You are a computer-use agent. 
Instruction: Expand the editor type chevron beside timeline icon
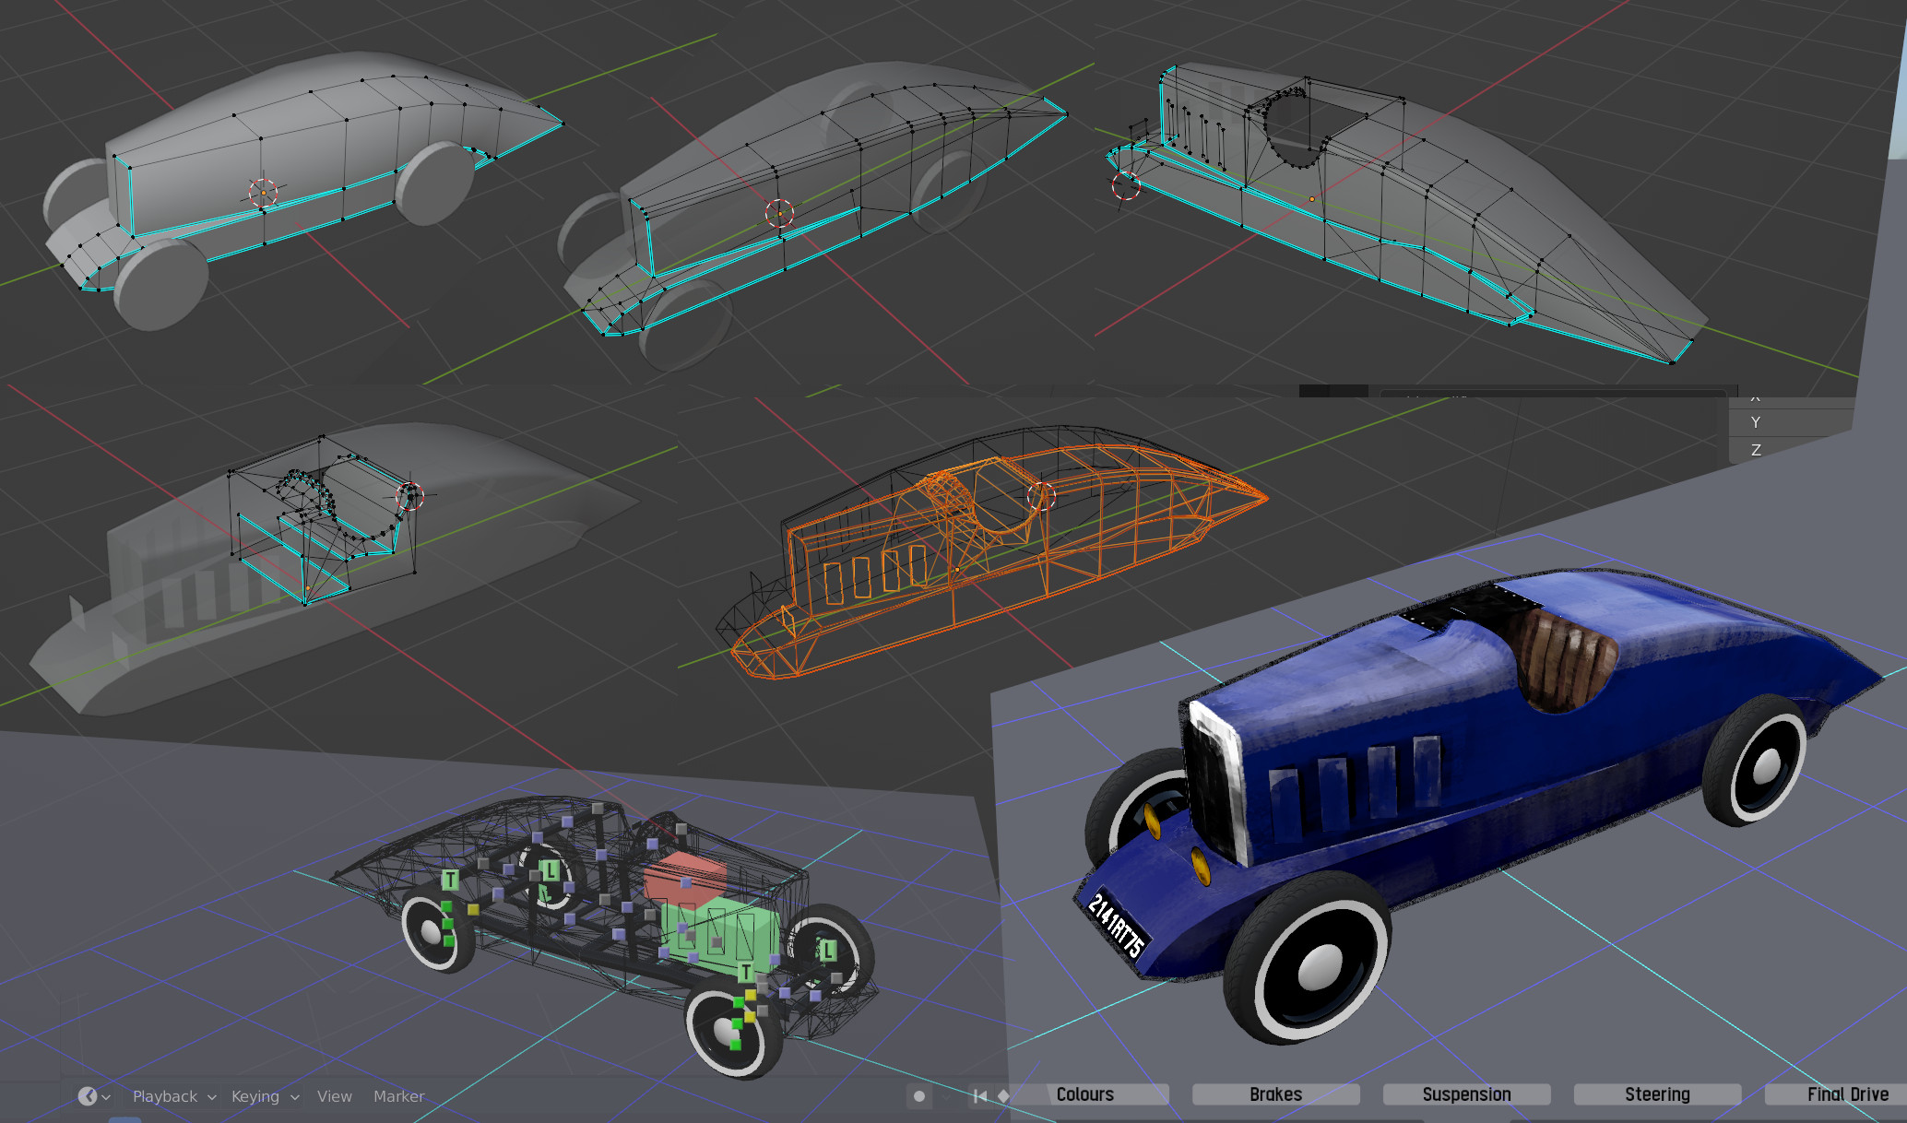tap(106, 1097)
